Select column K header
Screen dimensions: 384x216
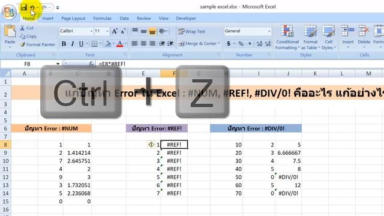(315, 73)
